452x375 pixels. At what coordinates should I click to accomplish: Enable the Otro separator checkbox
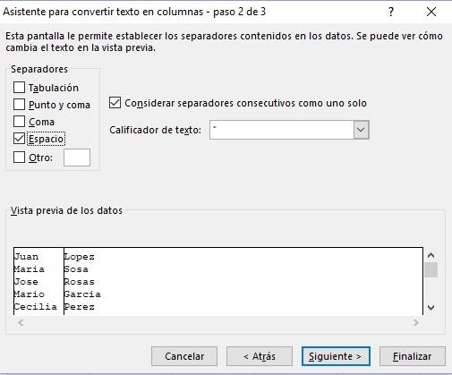[x=19, y=158]
